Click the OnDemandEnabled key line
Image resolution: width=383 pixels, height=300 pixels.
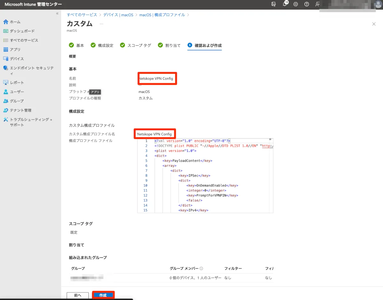[212, 185]
